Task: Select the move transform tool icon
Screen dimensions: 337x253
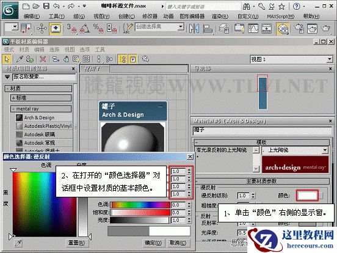Action: 42,29
